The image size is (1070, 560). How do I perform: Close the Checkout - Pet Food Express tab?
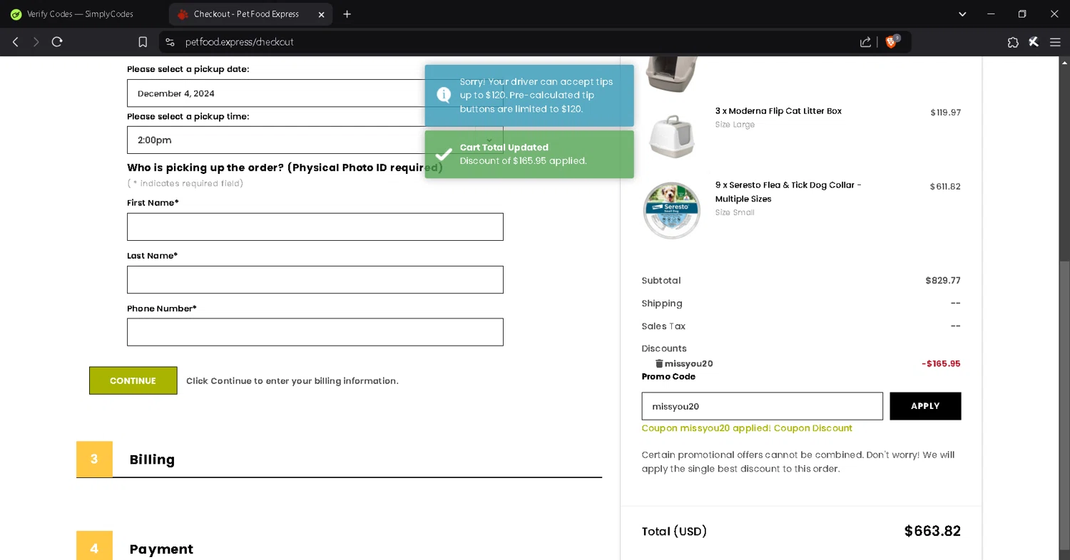pos(321,14)
